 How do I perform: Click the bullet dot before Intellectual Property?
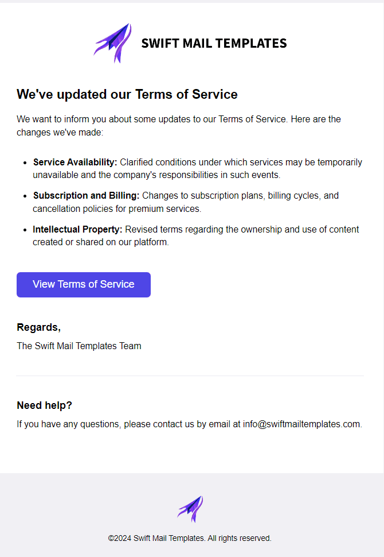click(x=25, y=230)
